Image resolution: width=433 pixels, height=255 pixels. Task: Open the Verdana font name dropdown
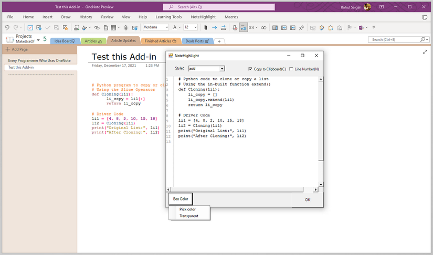tap(166, 27)
